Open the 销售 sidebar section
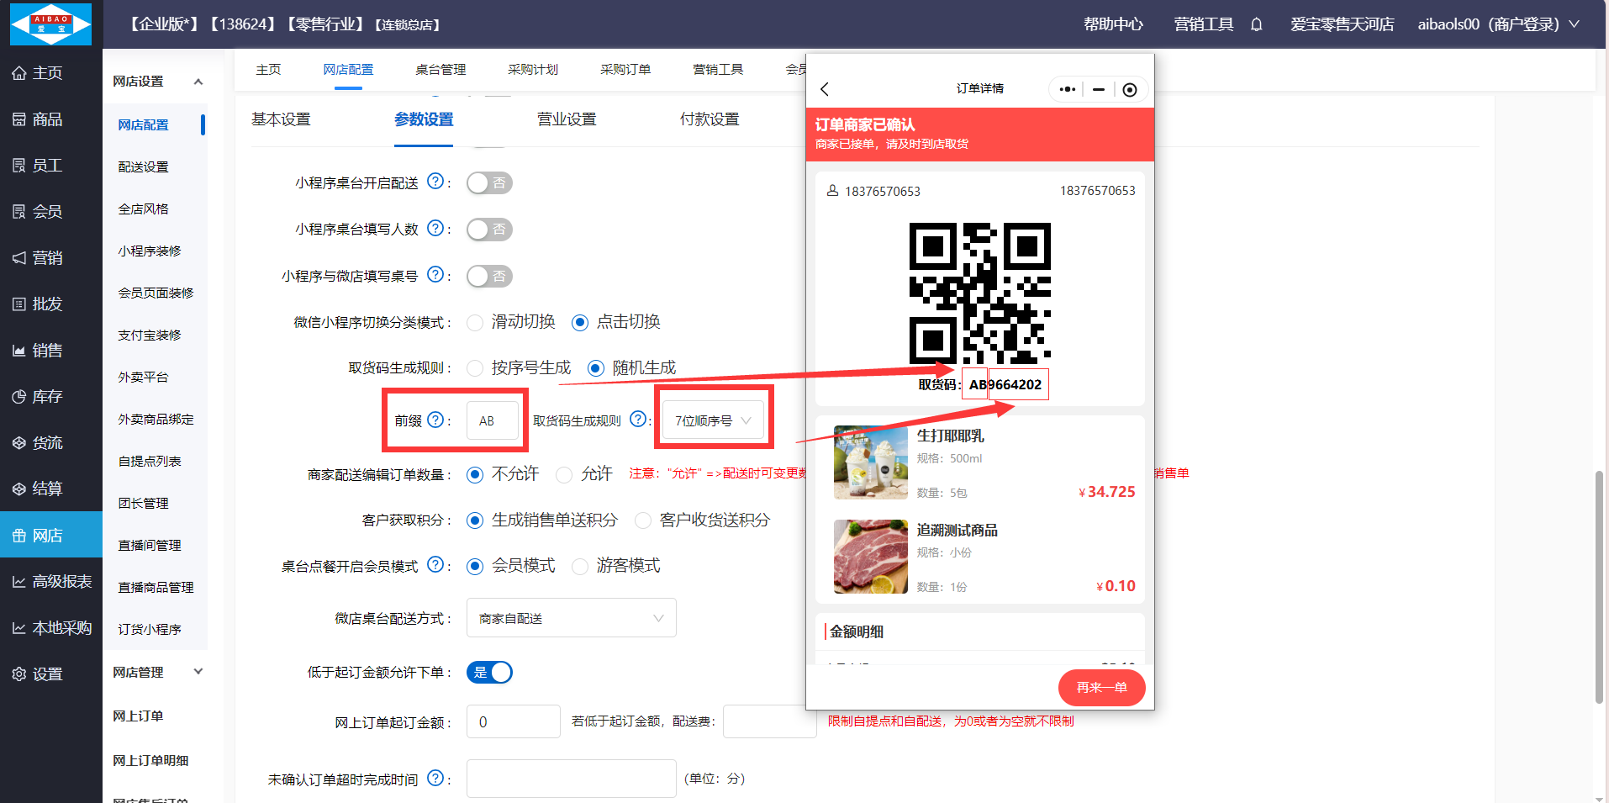Viewport: 1609px width, 803px height. (50, 351)
